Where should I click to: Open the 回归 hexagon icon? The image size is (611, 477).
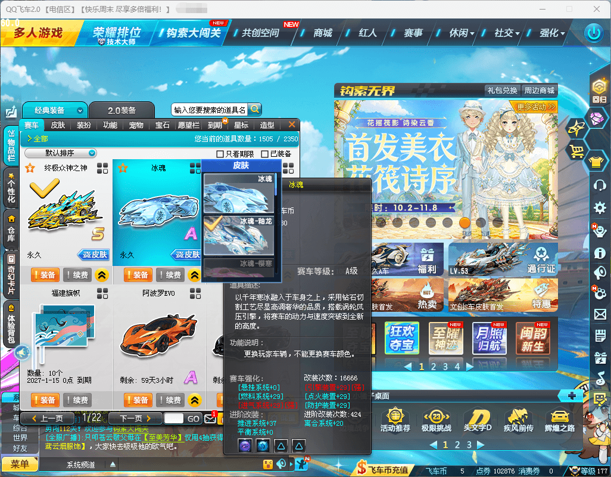click(599, 91)
